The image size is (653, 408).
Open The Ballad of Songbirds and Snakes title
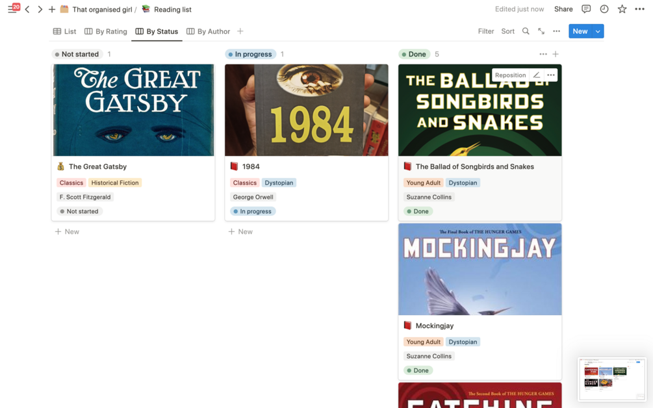475,166
